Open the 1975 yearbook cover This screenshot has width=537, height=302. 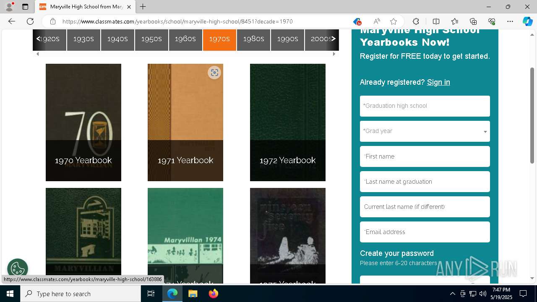click(x=288, y=236)
